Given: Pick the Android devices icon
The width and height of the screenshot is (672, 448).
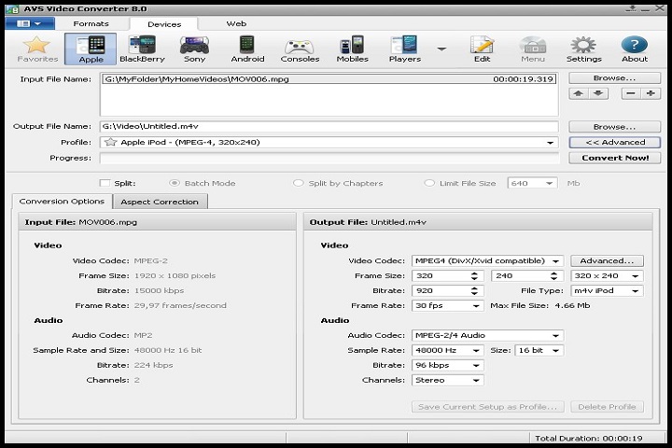Looking at the screenshot, I should coord(247,49).
